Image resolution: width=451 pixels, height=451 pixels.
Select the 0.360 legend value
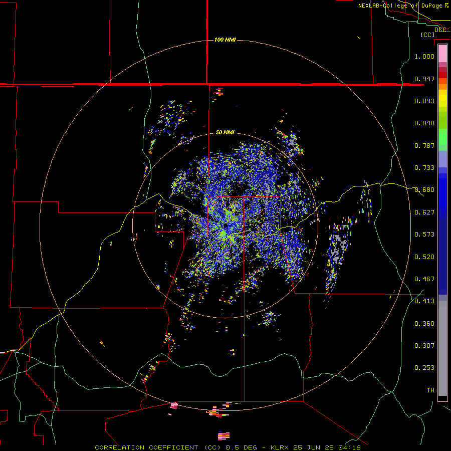(424, 324)
